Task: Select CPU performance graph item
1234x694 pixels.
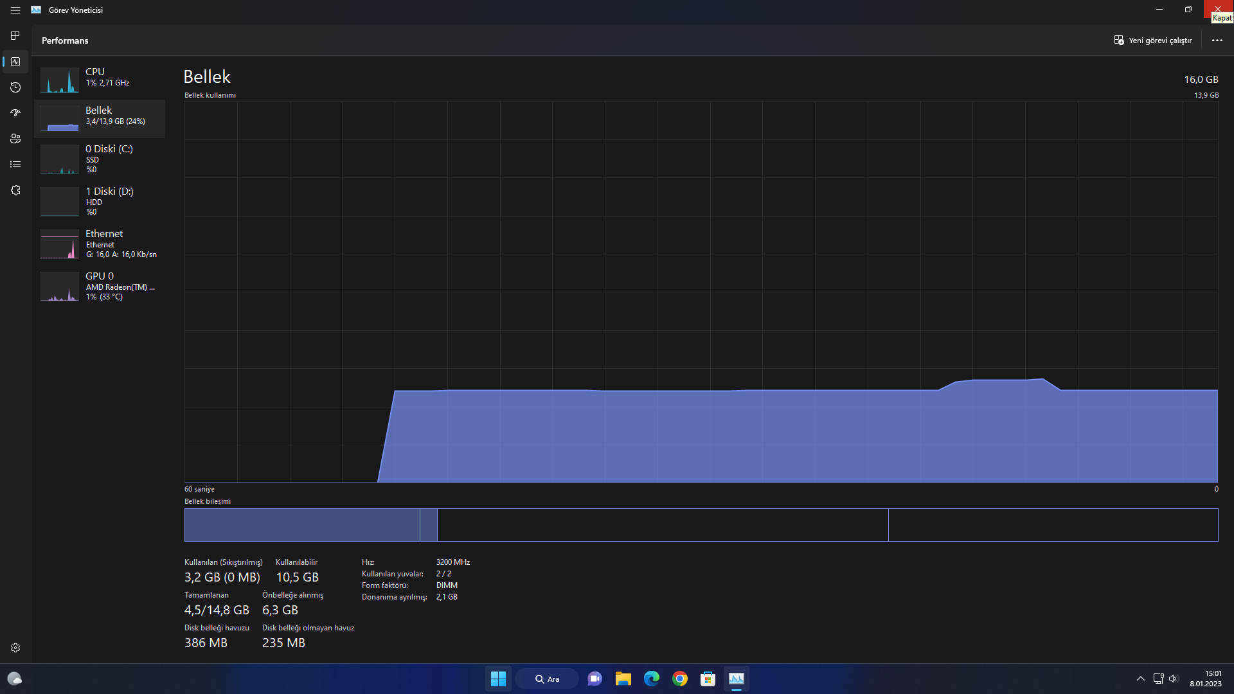Action: point(100,80)
